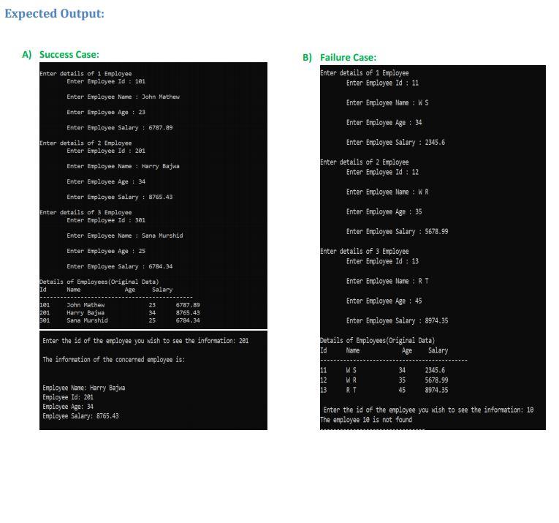Select output line 'Employee Name: Harry Bajwa'

coord(84,388)
